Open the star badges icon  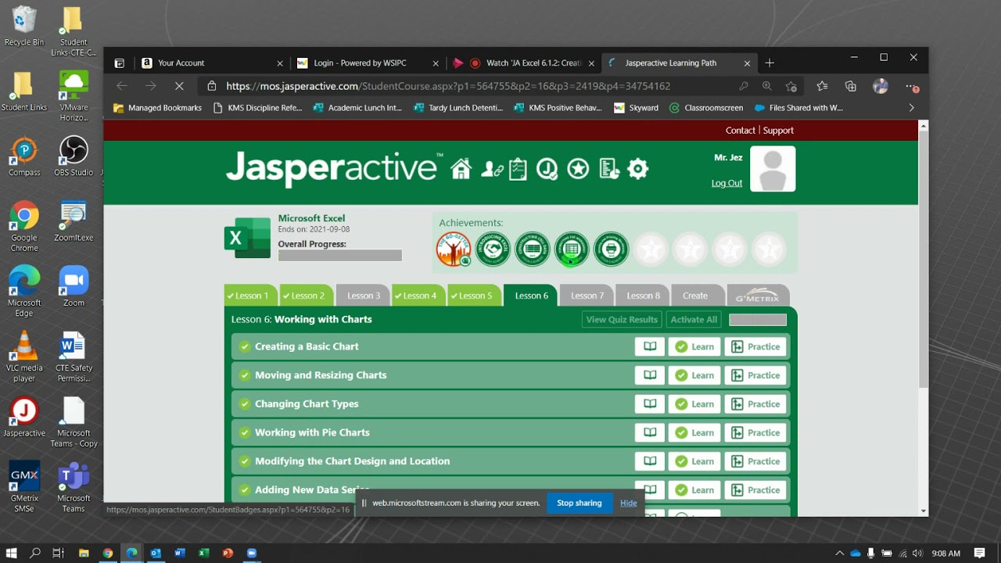(578, 169)
